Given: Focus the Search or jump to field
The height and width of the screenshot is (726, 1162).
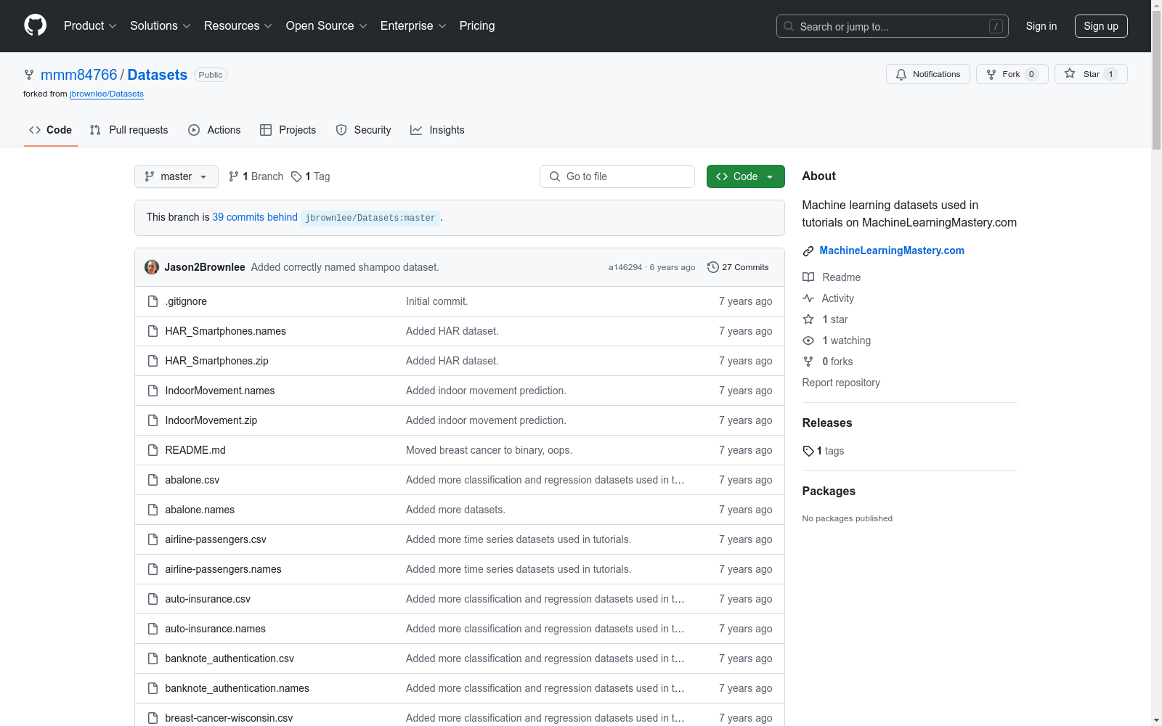Looking at the screenshot, I should [x=893, y=26].
